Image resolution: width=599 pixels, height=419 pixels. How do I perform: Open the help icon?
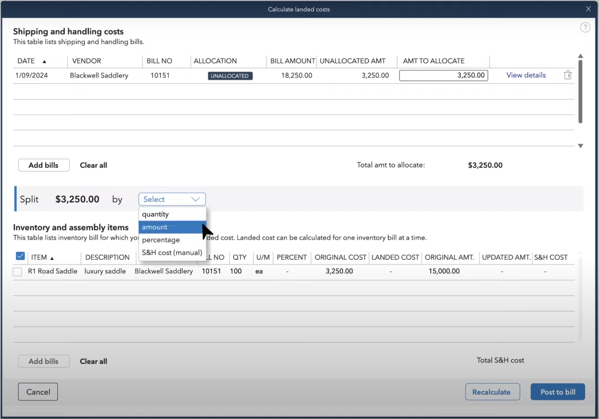click(x=585, y=27)
